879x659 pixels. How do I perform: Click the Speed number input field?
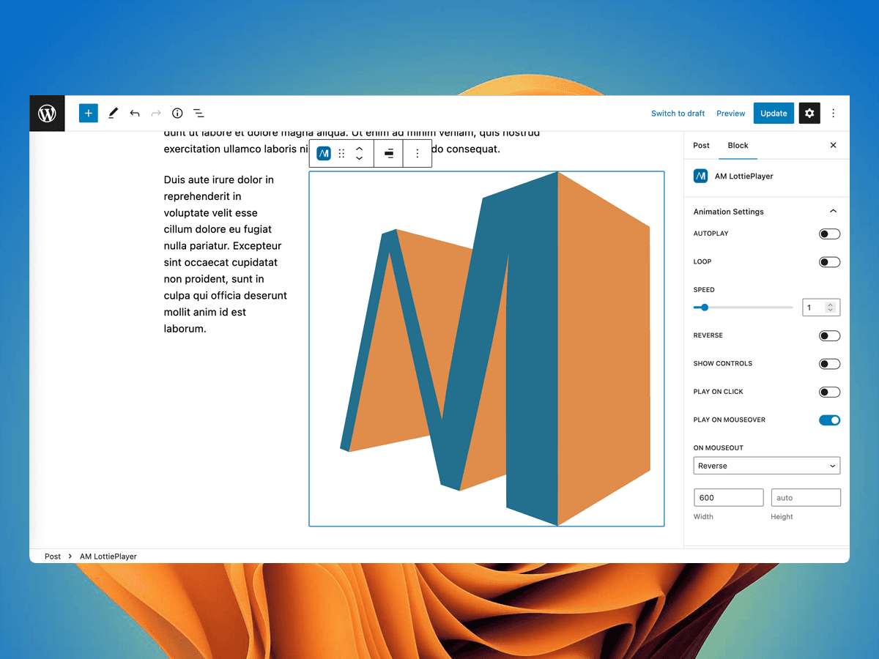click(821, 308)
